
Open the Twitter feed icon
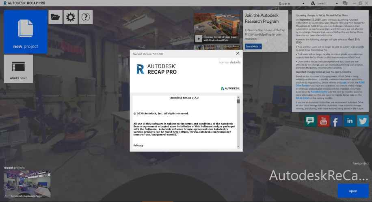[x=361, y=120]
